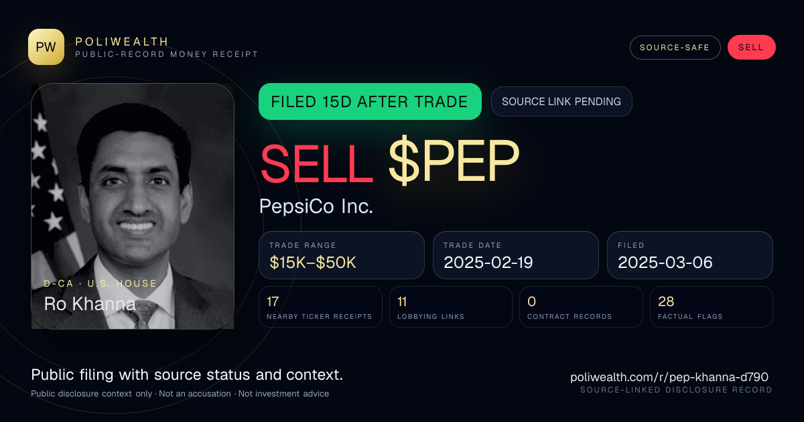Click the PepsiCo Inc. company name
The image size is (804, 422).
click(316, 206)
